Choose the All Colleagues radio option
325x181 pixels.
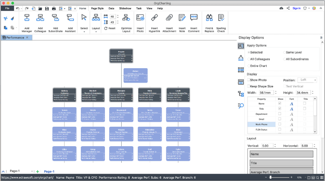[x=249, y=59]
